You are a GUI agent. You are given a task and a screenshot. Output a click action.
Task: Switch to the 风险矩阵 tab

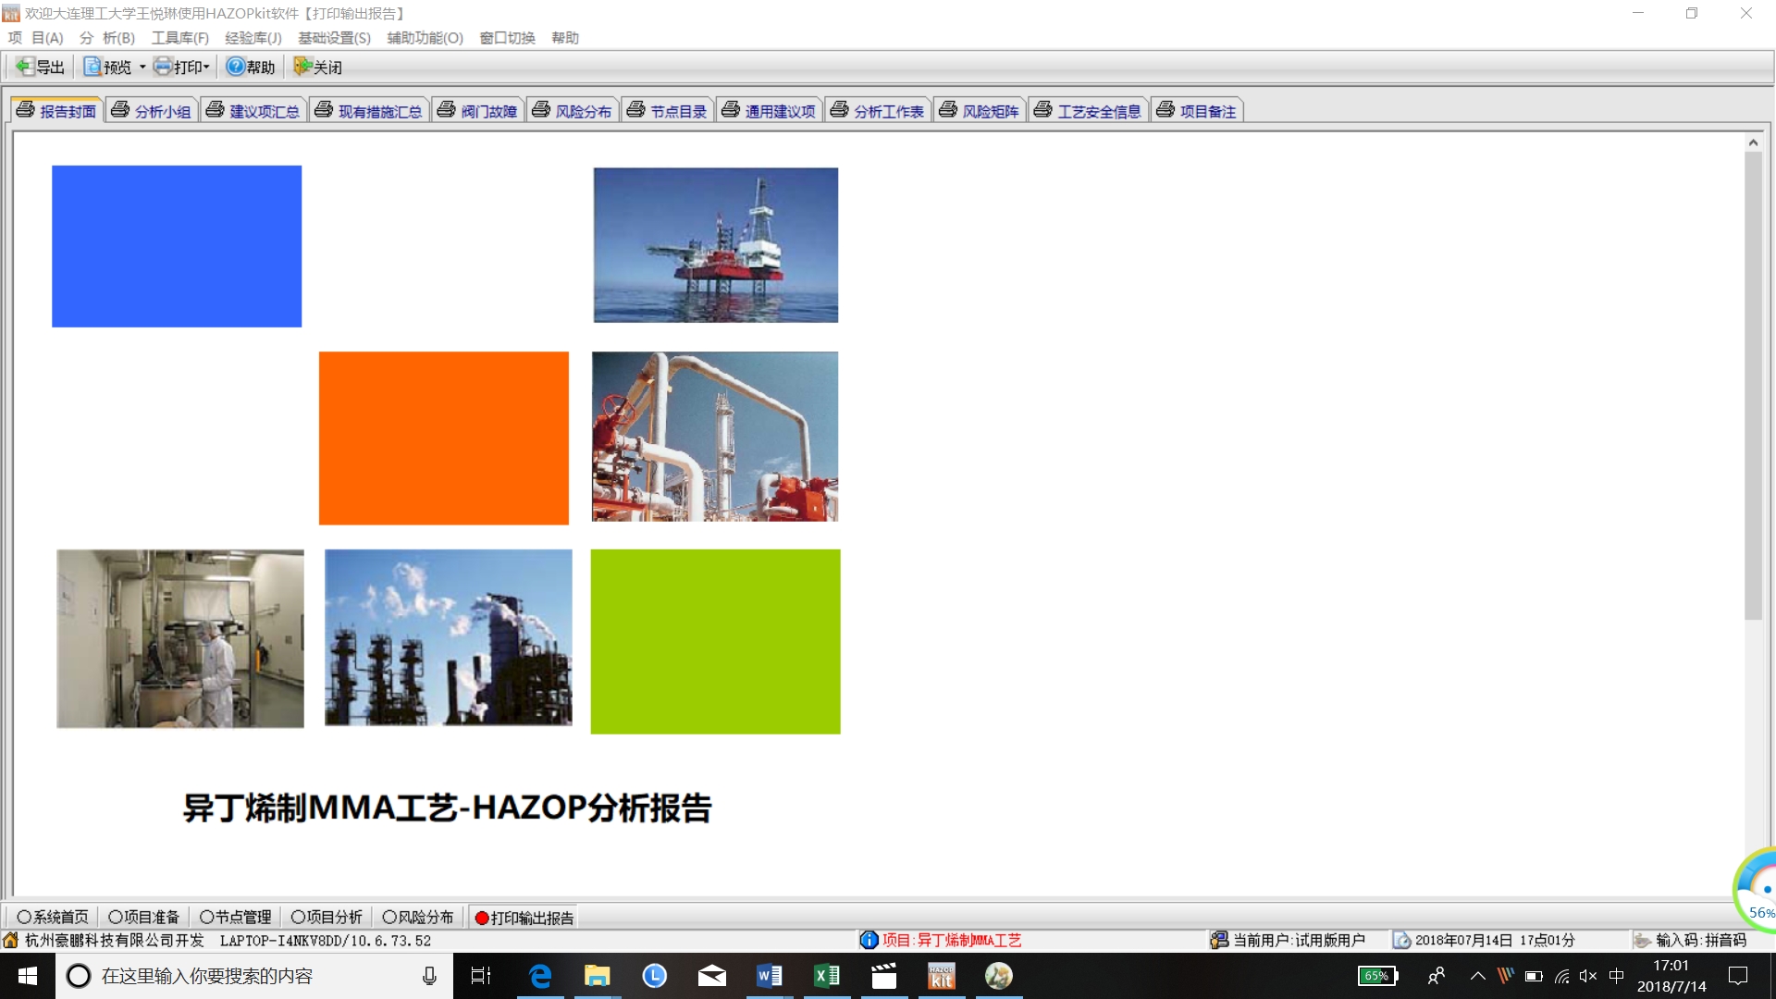[x=980, y=111]
